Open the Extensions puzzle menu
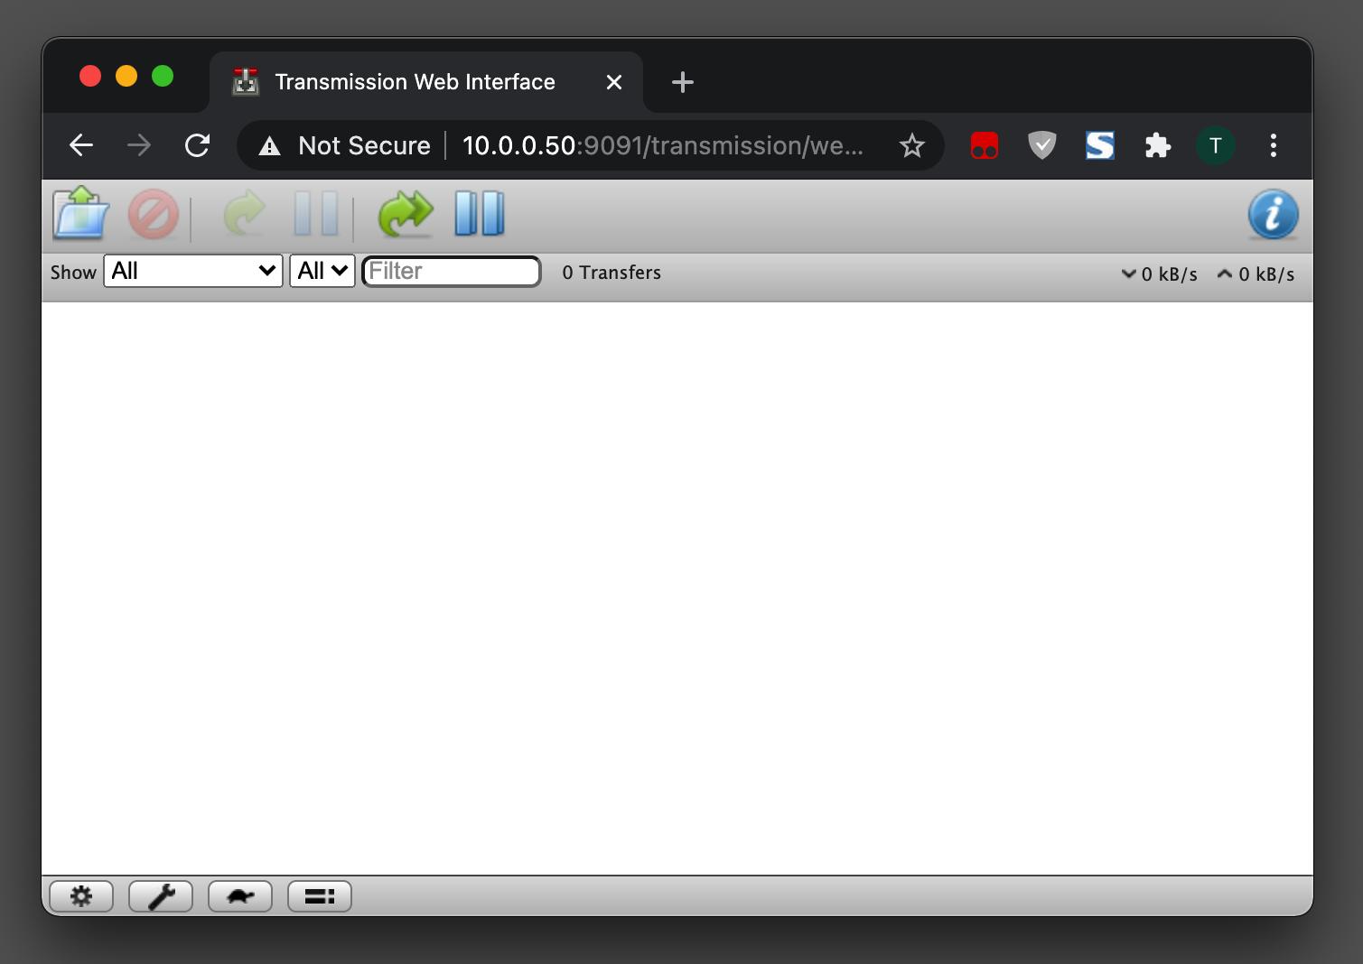The width and height of the screenshot is (1363, 964). point(1158,145)
